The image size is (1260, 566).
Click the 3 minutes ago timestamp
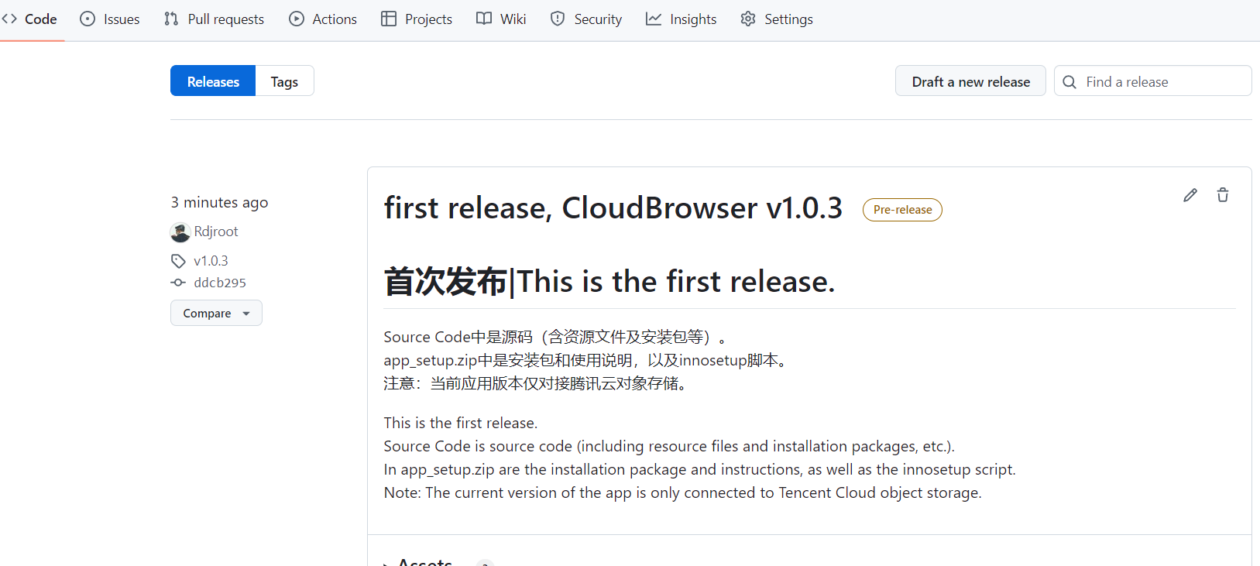point(219,202)
